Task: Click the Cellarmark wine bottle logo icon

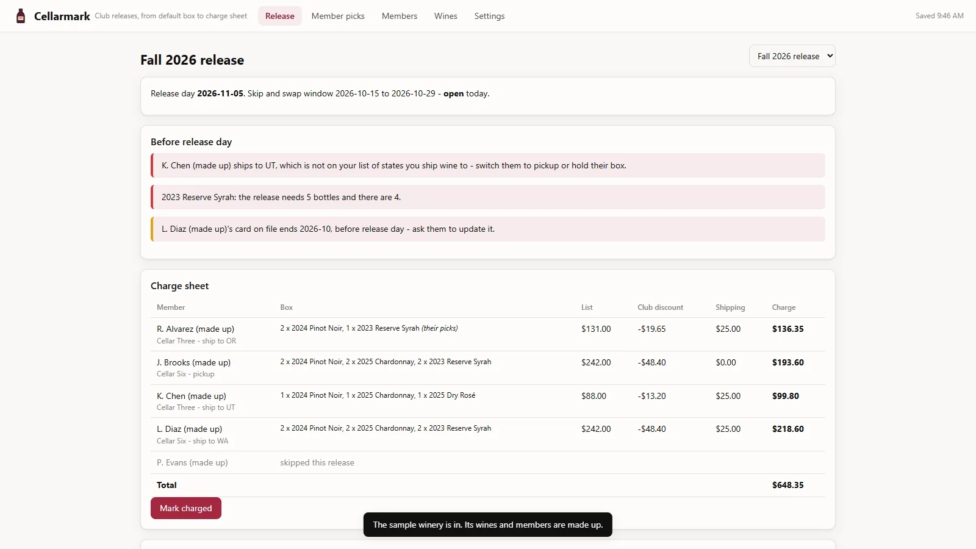Action: point(21,16)
